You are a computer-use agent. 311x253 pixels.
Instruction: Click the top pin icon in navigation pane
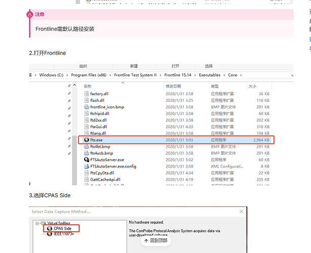click(69, 86)
